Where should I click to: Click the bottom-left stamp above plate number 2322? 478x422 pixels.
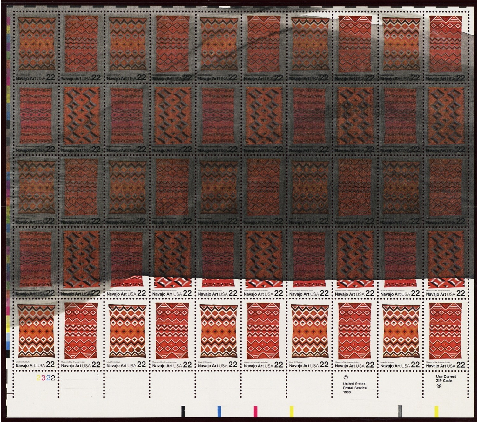point(36,335)
